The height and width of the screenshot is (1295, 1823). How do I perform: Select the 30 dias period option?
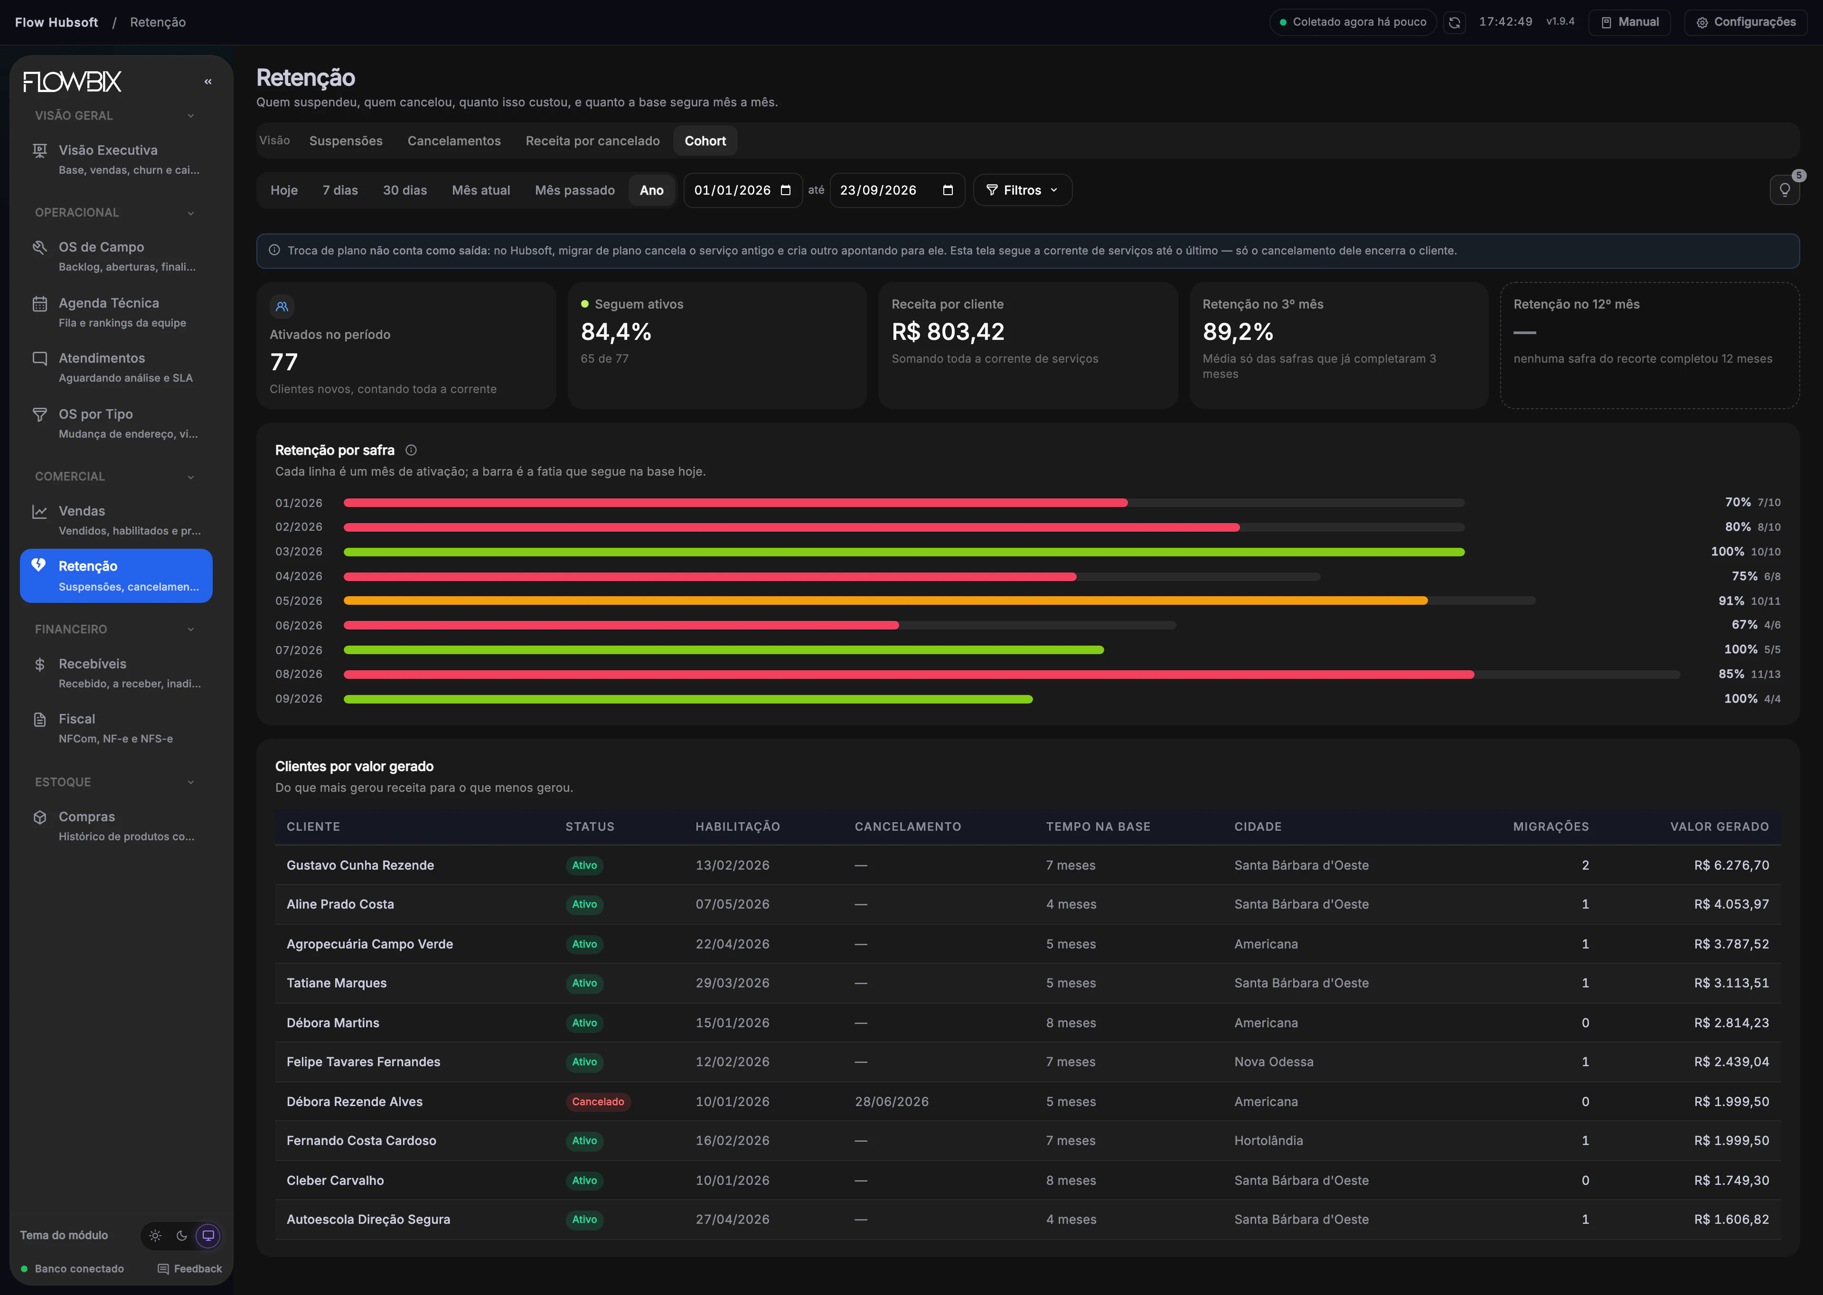405,190
